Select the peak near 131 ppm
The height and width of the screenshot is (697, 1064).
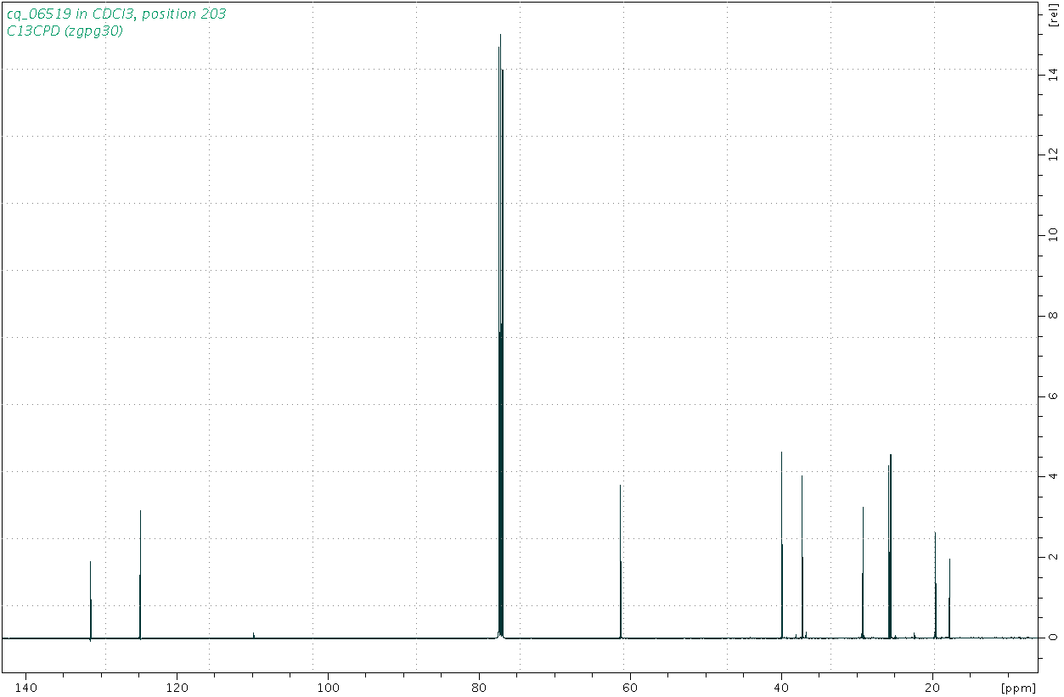(x=90, y=599)
